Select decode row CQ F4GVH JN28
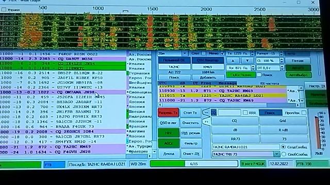Viewport: 330px width, 185px height. tap(63, 152)
